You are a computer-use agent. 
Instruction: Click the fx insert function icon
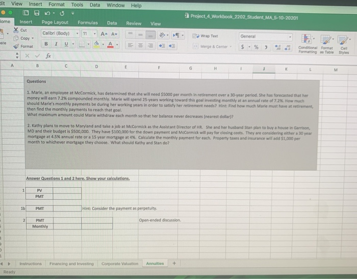[x=48, y=56]
